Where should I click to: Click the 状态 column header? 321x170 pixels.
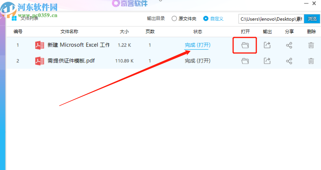pyautogui.click(x=197, y=31)
